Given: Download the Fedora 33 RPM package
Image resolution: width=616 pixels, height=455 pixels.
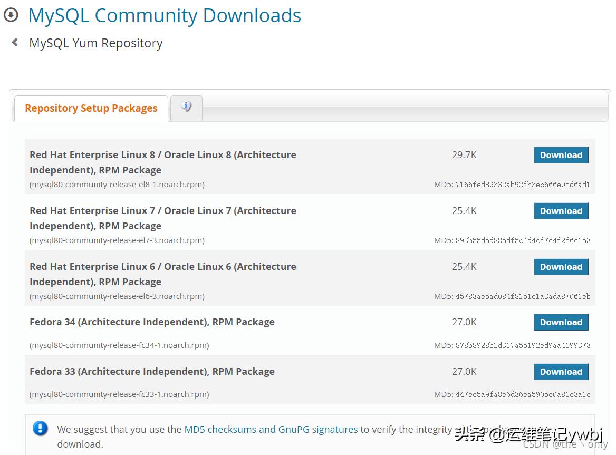Looking at the screenshot, I should point(561,372).
